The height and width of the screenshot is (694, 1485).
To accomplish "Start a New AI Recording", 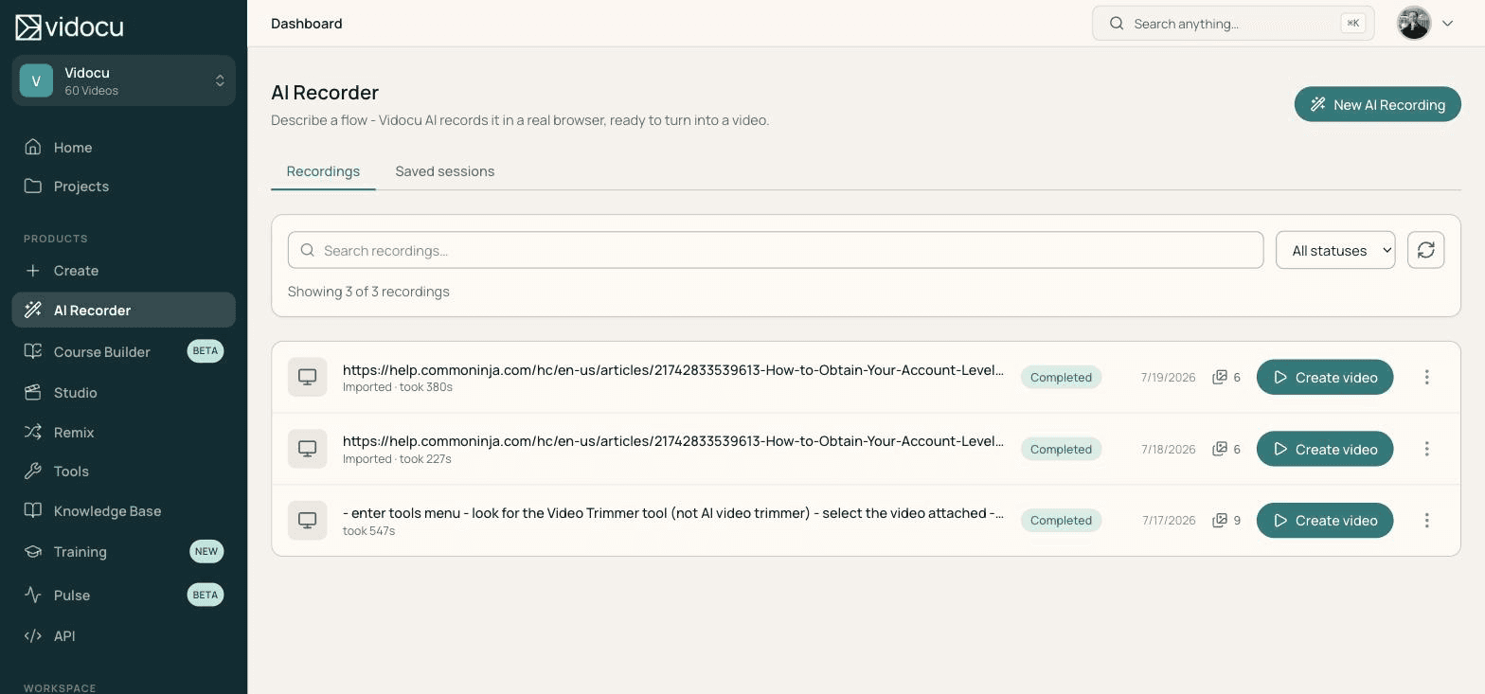I will [x=1377, y=104].
